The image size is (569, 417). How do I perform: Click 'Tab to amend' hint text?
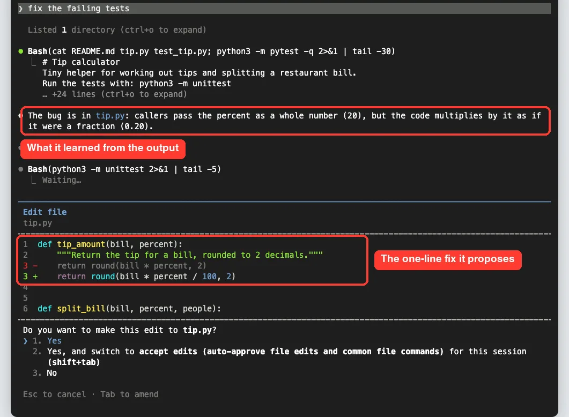click(x=129, y=394)
